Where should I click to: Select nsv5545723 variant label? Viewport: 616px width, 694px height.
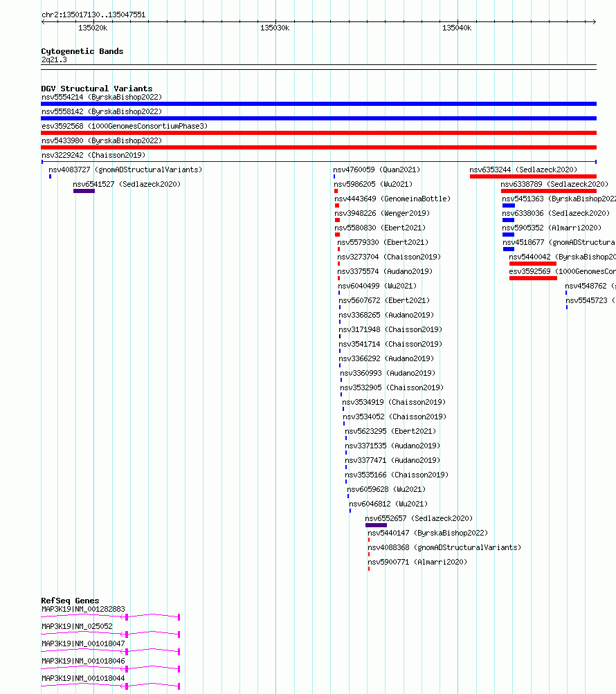591,300
